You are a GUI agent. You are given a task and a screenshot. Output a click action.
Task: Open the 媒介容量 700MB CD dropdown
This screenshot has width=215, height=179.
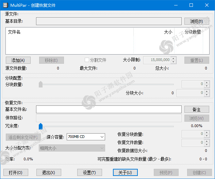[86, 137]
